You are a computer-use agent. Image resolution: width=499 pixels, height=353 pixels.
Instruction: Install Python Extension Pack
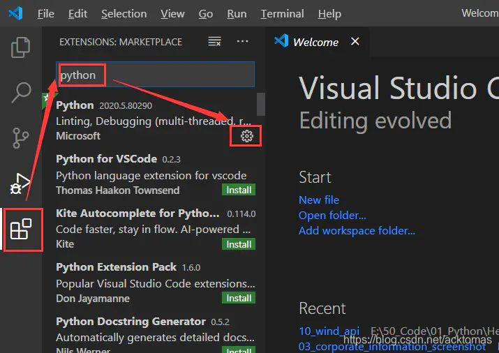point(239,298)
